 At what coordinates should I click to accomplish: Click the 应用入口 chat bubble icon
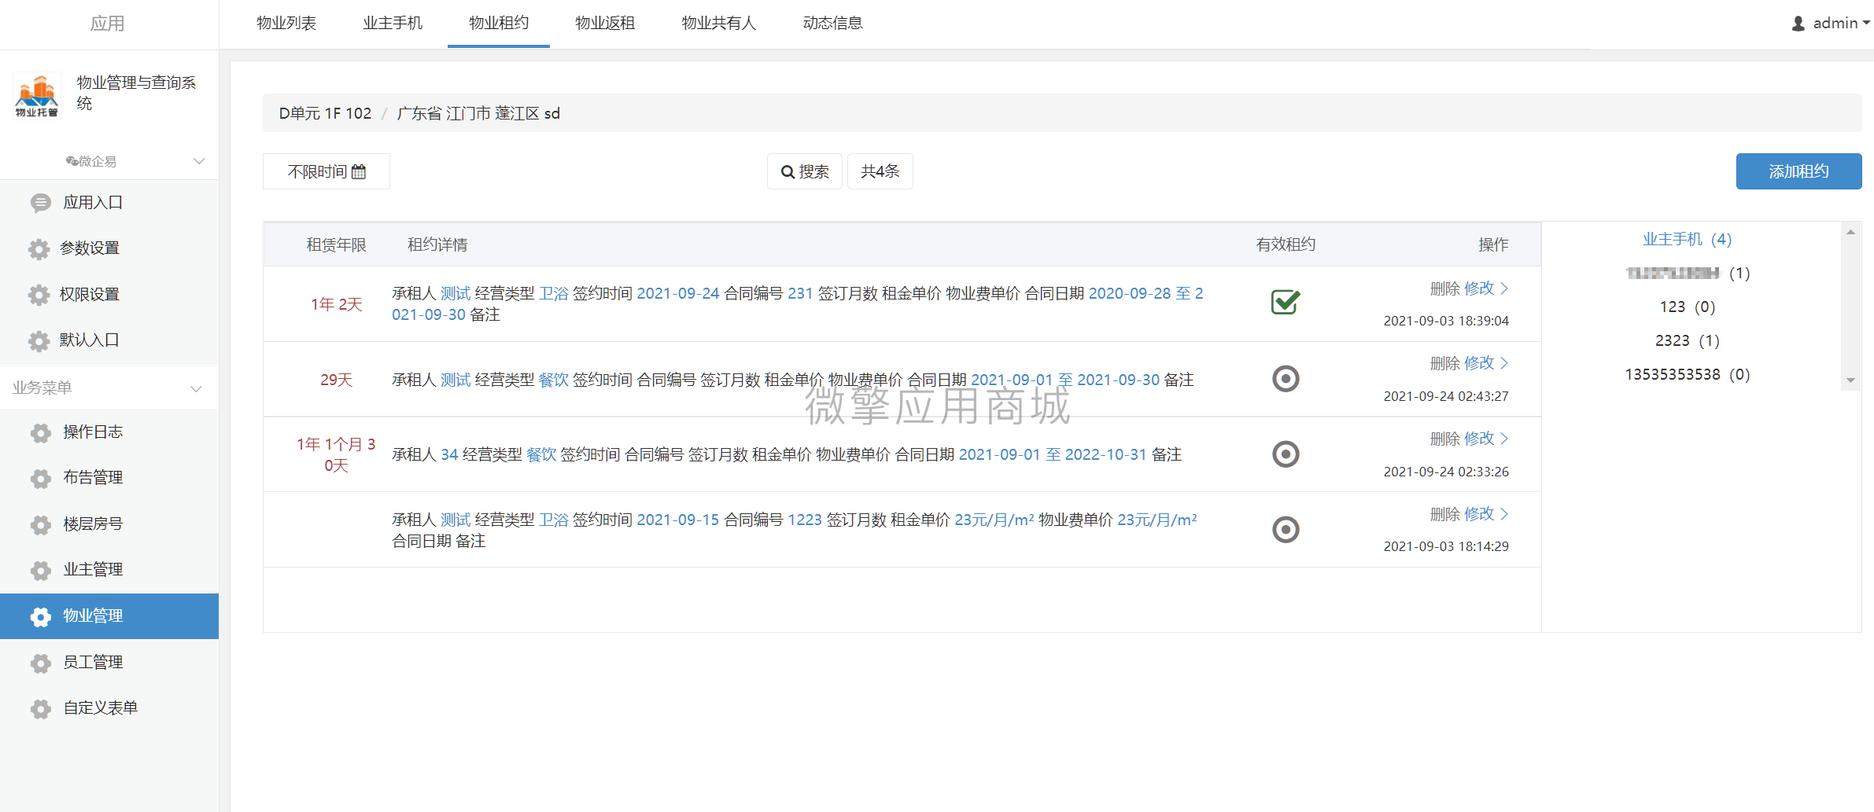[x=40, y=203]
